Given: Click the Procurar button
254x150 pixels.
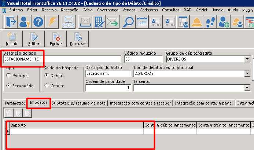Looking at the screenshot, I should 78,39.
